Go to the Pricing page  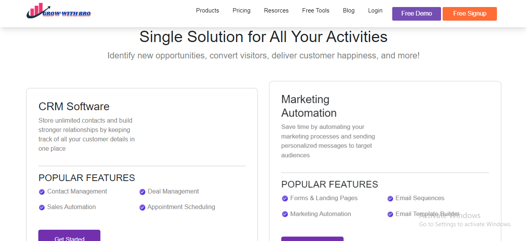[241, 11]
